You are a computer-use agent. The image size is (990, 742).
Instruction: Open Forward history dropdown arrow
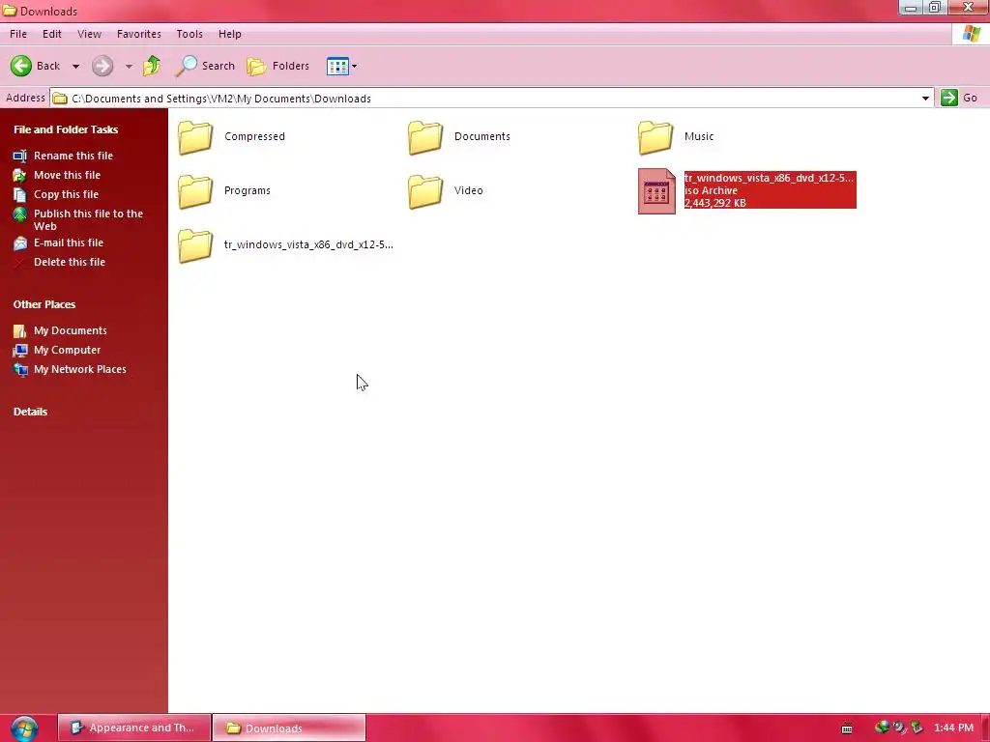pyautogui.click(x=129, y=67)
